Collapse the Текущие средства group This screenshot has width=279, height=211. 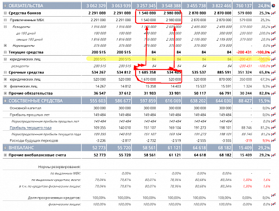tap(5, 52)
